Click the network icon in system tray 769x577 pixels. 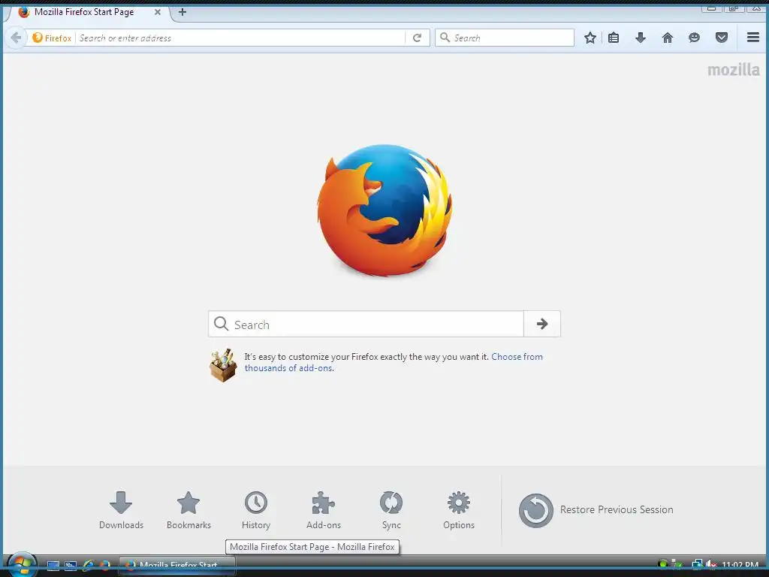(696, 565)
